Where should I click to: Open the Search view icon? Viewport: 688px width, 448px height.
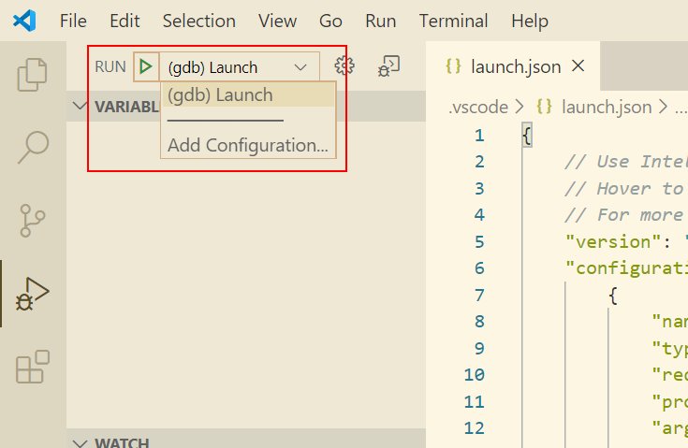pos(33,147)
